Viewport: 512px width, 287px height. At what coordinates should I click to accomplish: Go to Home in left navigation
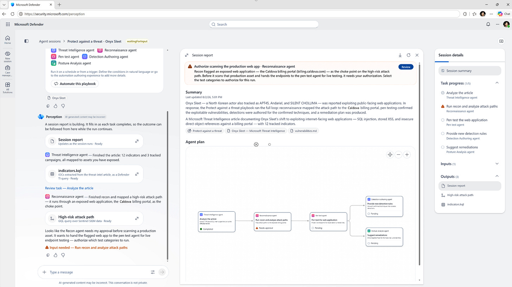point(7,40)
